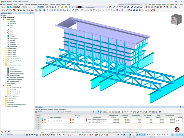Click the edit note icon in material row 2
The height and width of the screenshot is (138, 184).
[178, 121]
